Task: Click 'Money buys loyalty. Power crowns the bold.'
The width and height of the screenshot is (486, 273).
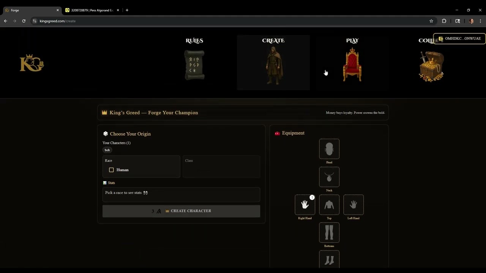Action: click(355, 113)
